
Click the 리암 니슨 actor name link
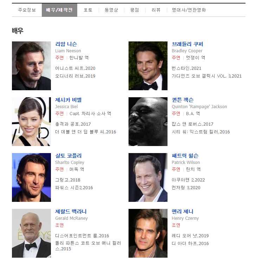click(x=66, y=44)
